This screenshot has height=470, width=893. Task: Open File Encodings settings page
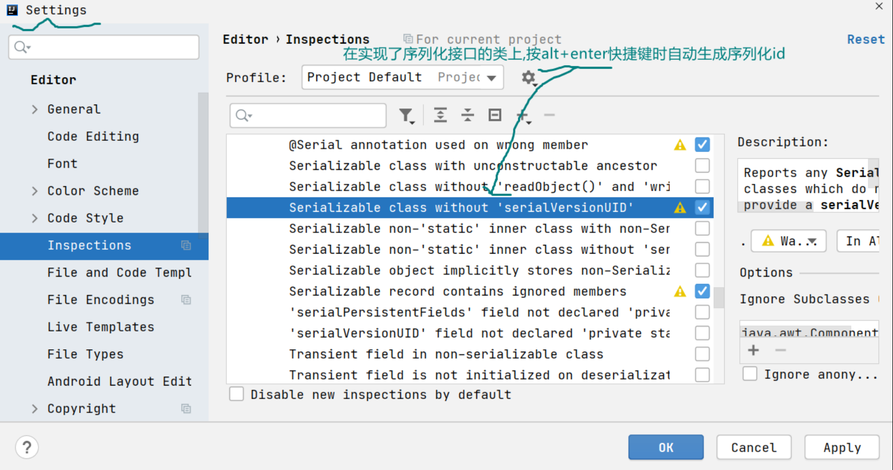click(x=101, y=300)
